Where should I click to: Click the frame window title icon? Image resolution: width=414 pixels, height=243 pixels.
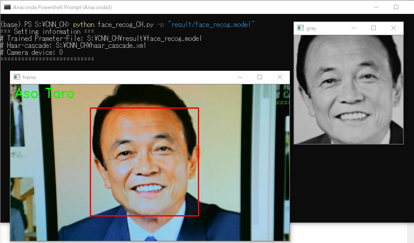click(17, 77)
